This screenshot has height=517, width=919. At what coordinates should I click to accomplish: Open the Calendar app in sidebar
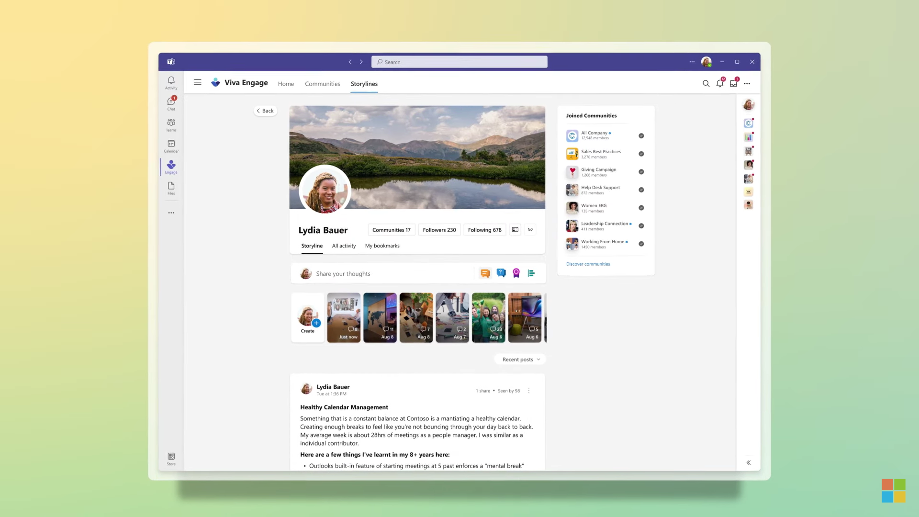click(x=171, y=146)
